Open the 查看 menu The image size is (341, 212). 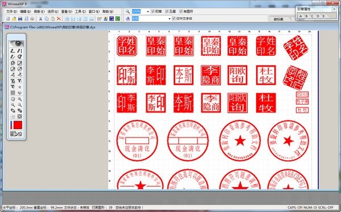(67, 11)
